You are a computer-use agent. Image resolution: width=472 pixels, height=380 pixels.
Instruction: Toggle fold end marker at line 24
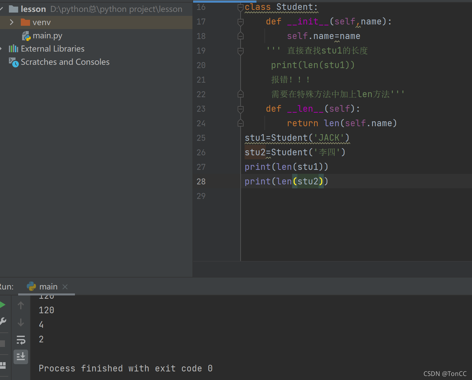pos(241,123)
